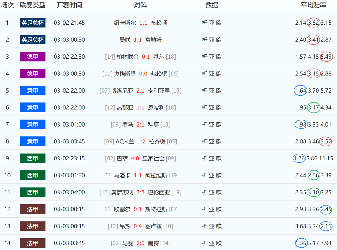Select the 德甲 badge in the 奥格斯堡 row
This screenshot has height=250, width=337.
tap(33, 73)
